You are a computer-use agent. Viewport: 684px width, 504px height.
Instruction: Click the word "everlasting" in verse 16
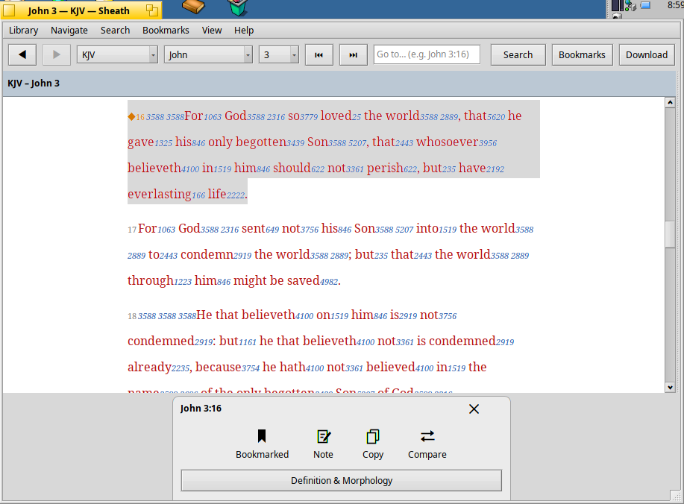[x=159, y=194]
